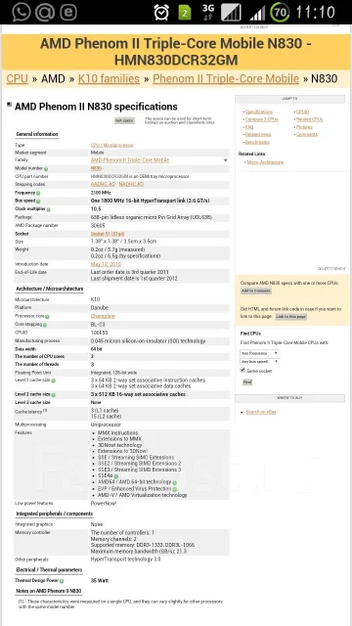Click green help icon beside Core stepping

45,325
